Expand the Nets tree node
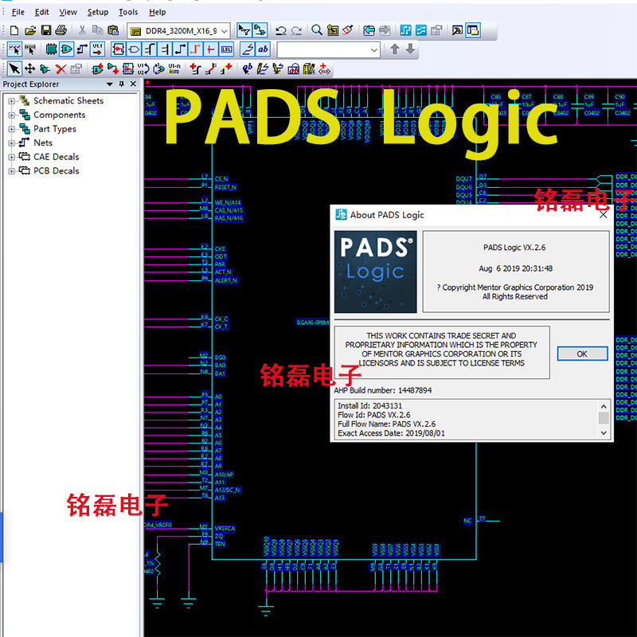 coord(11,143)
